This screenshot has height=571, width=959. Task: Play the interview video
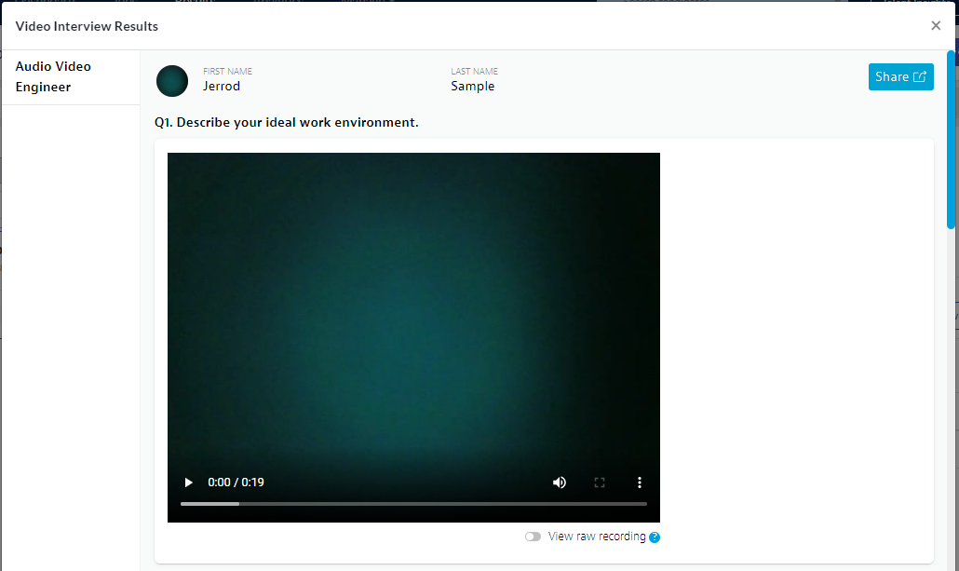(x=188, y=483)
